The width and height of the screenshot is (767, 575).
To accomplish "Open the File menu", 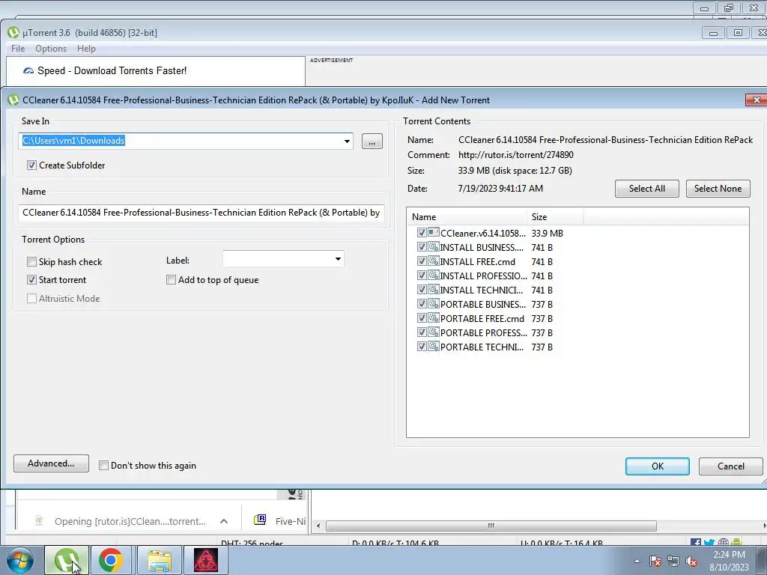I will 18,49.
